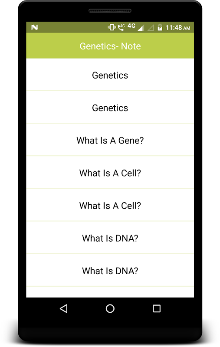Open the second Genetics list entry
Screen dimensions: 220x347
110,107
